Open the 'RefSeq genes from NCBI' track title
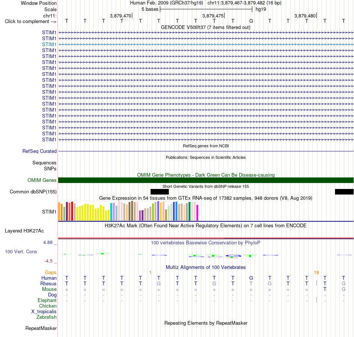 (x=206, y=146)
